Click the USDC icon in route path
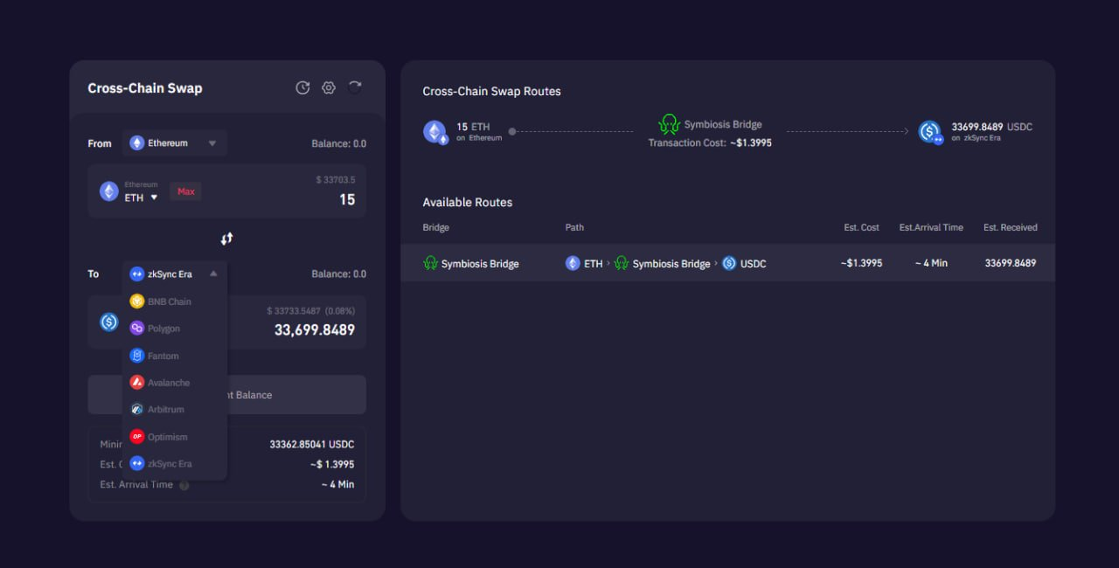 (x=729, y=263)
